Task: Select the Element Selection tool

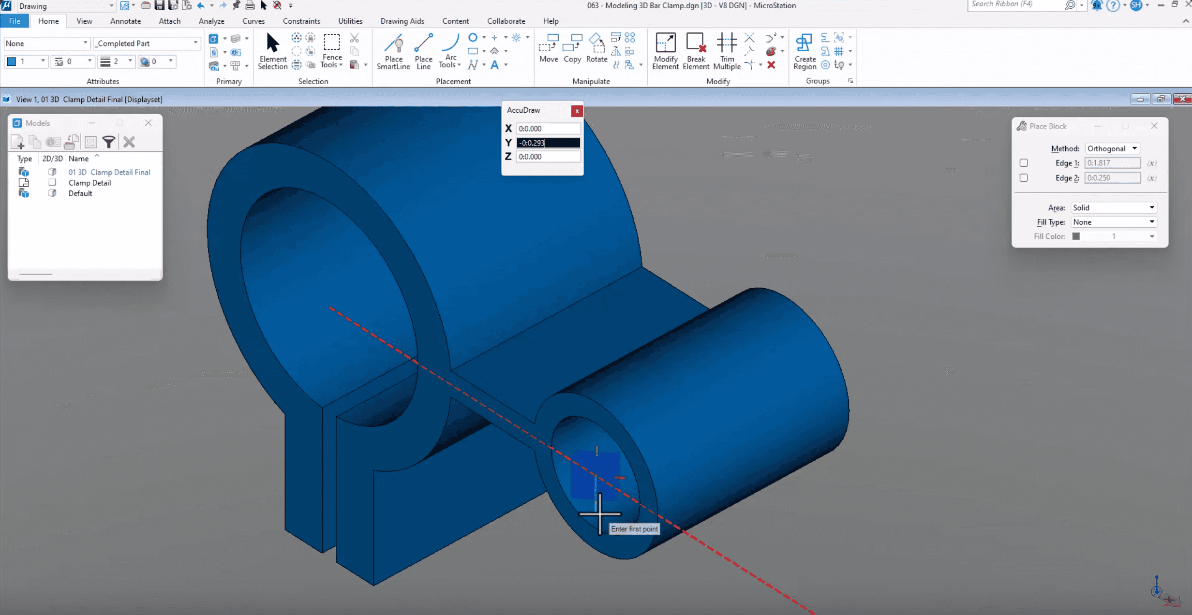Action: pyautogui.click(x=272, y=51)
